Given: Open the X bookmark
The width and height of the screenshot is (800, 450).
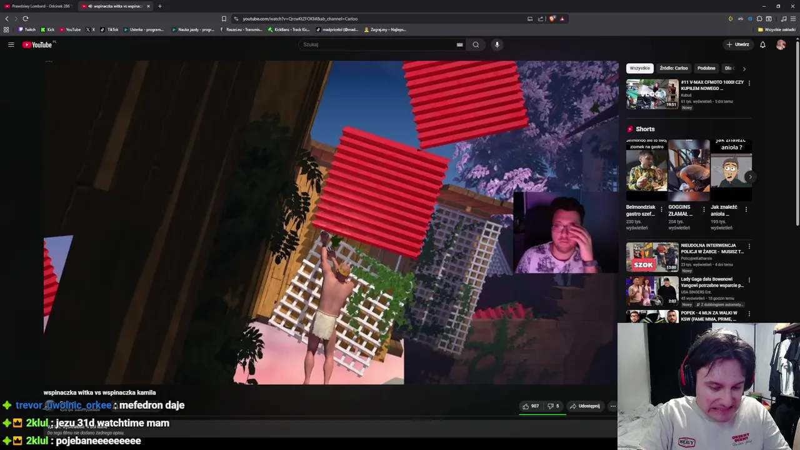Looking at the screenshot, I should coord(90,29).
